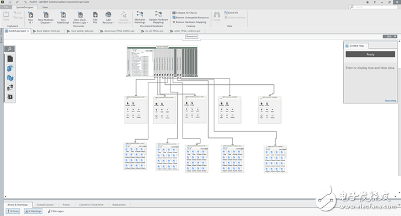Expand New Multirate Diagram dropdown arrow
The height and width of the screenshot is (216, 401).
pos(51,23)
